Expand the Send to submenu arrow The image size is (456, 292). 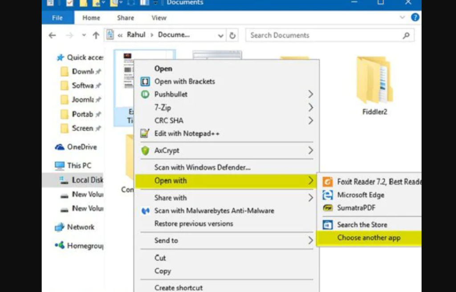[x=310, y=240]
